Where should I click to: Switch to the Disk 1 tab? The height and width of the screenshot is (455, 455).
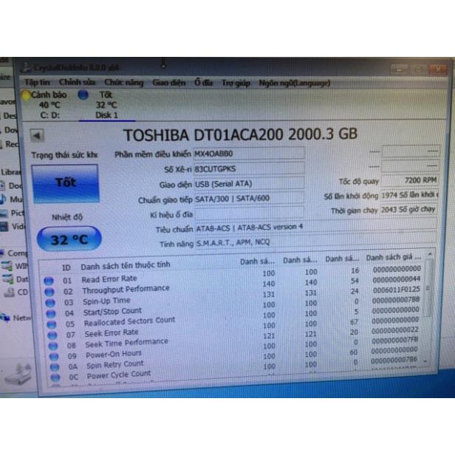109,114
